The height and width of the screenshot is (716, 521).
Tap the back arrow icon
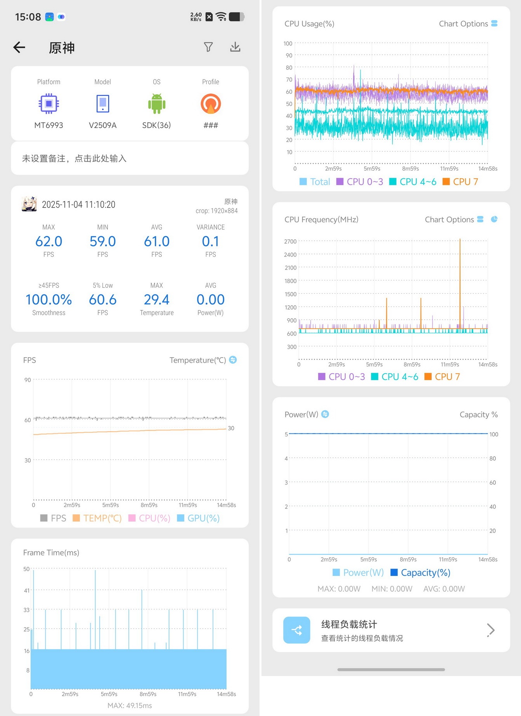19,47
